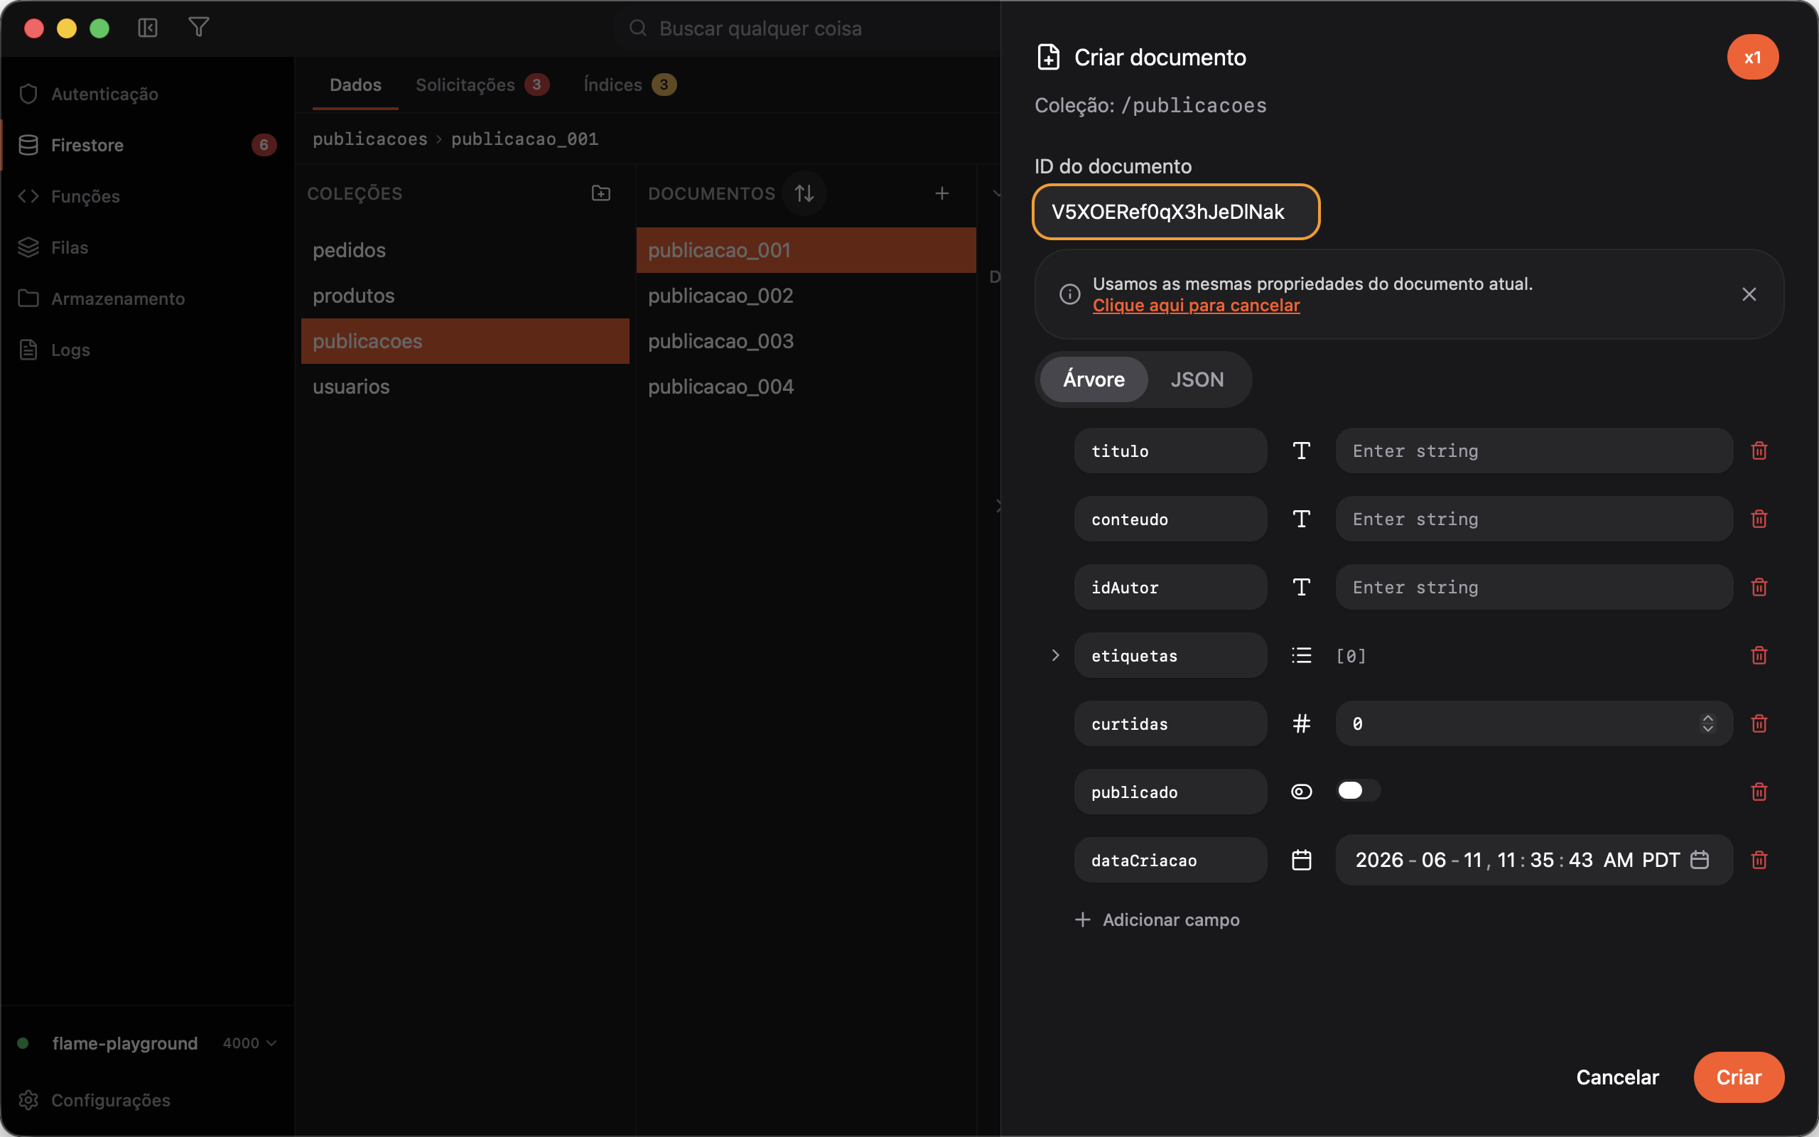Remove the publicado field via trash icon
The image size is (1819, 1137).
pyautogui.click(x=1758, y=792)
